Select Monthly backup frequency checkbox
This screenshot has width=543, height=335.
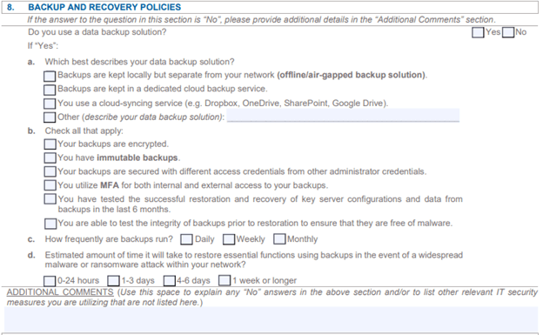pyautogui.click(x=279, y=239)
